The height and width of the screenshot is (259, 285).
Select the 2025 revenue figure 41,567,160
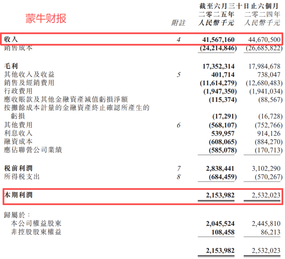point(218,40)
